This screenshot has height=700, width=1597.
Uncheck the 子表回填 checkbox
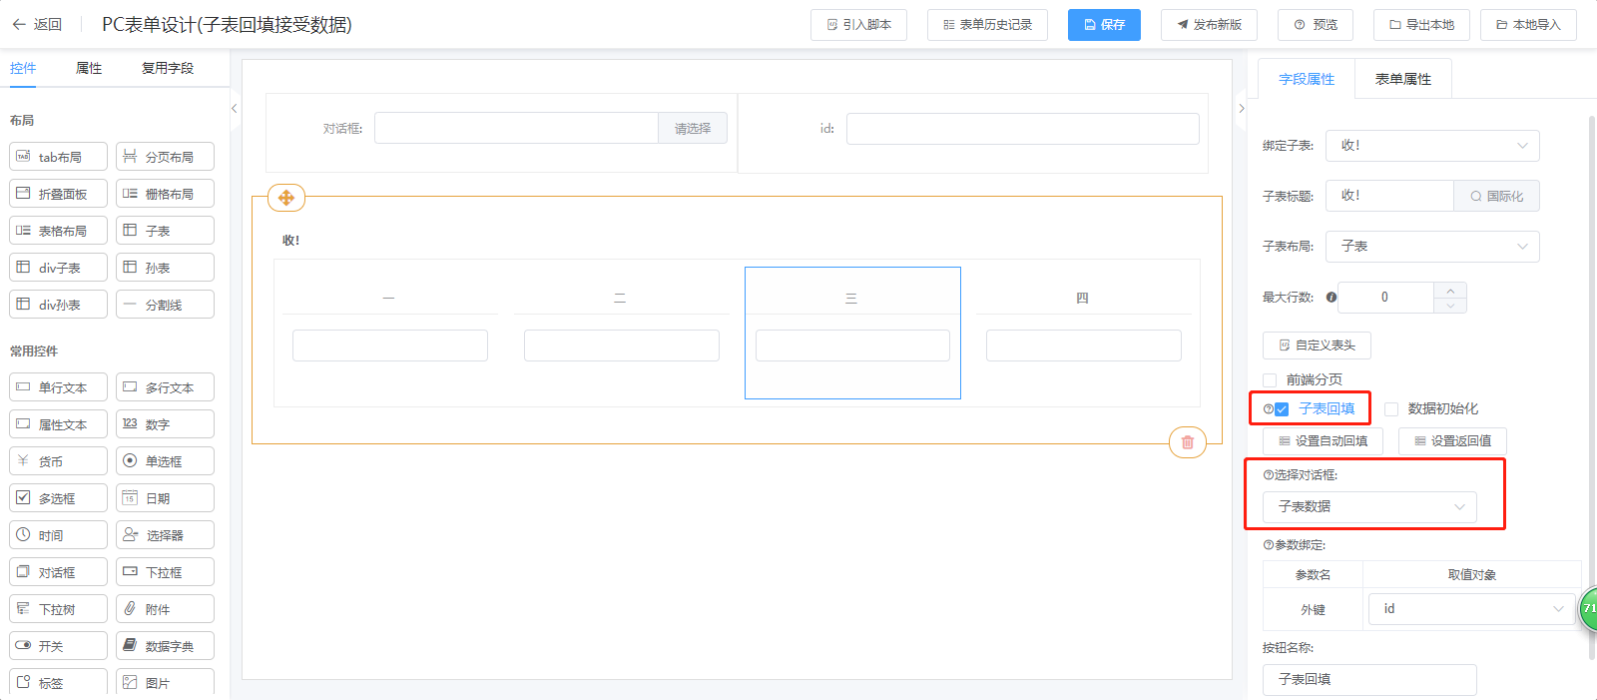[1282, 409]
